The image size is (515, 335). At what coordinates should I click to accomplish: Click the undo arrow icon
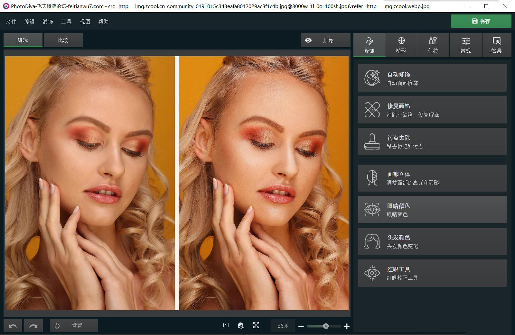pos(13,325)
